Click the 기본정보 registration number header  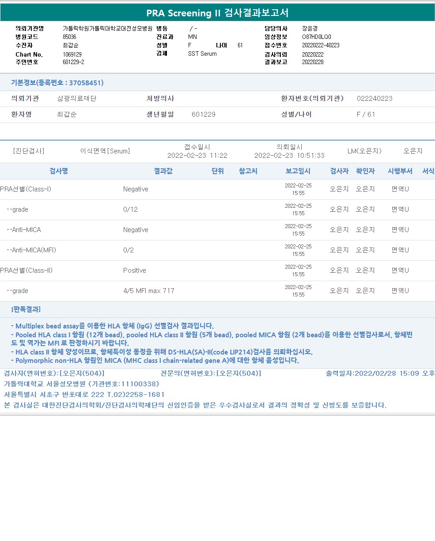click(57, 83)
